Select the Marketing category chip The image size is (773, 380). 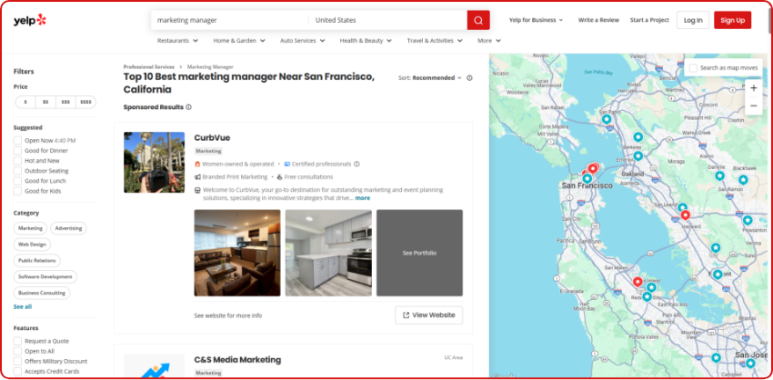[30, 229]
